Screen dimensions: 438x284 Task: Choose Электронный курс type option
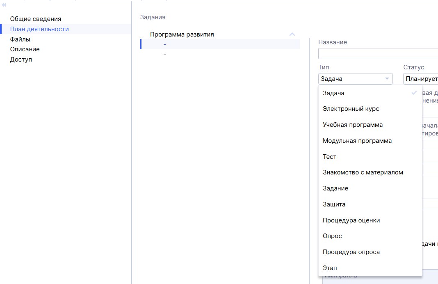[x=351, y=109]
